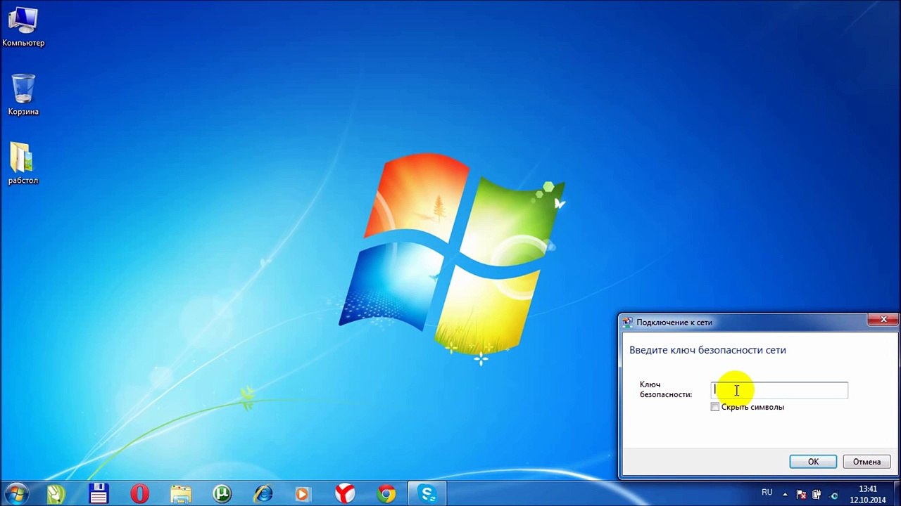Click the RU language indicator

(767, 493)
